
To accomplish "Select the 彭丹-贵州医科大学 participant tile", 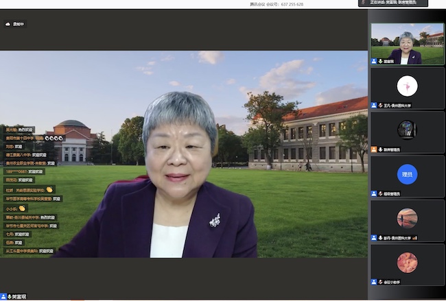I will pyautogui.click(x=407, y=219).
